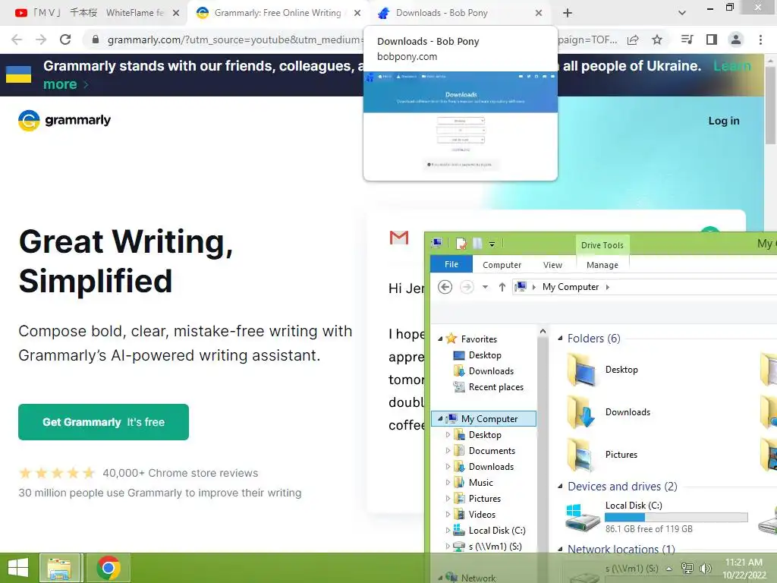Close the Downloads - Bob Pony tab
The width and height of the screenshot is (777, 583).
click(x=539, y=14)
